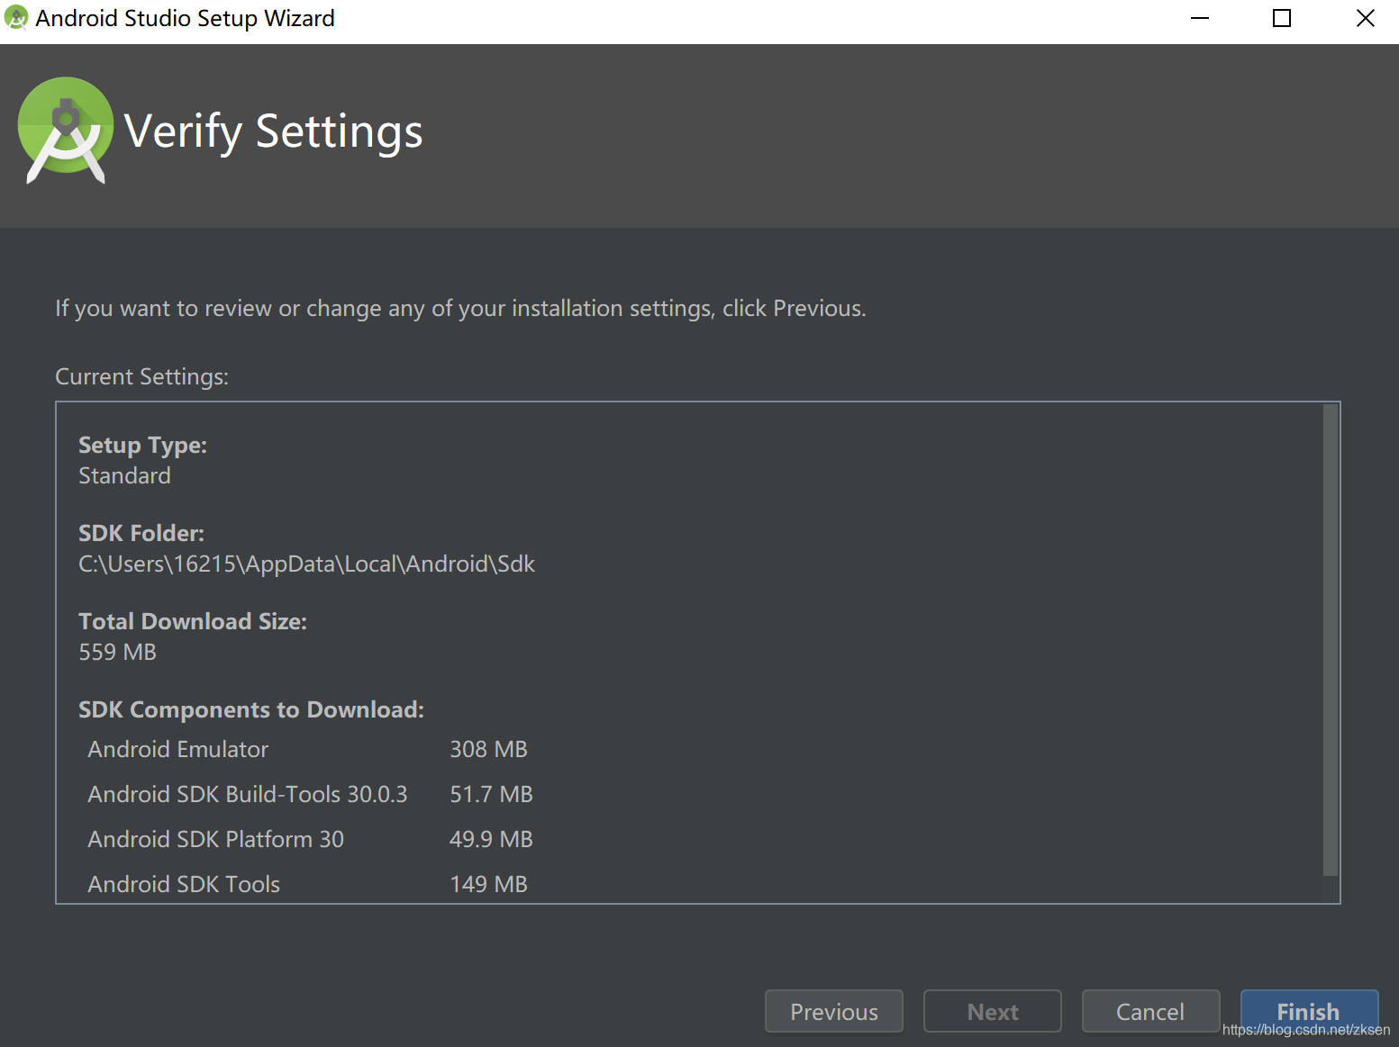Click the disabled Next button
The image size is (1399, 1047).
click(992, 1011)
